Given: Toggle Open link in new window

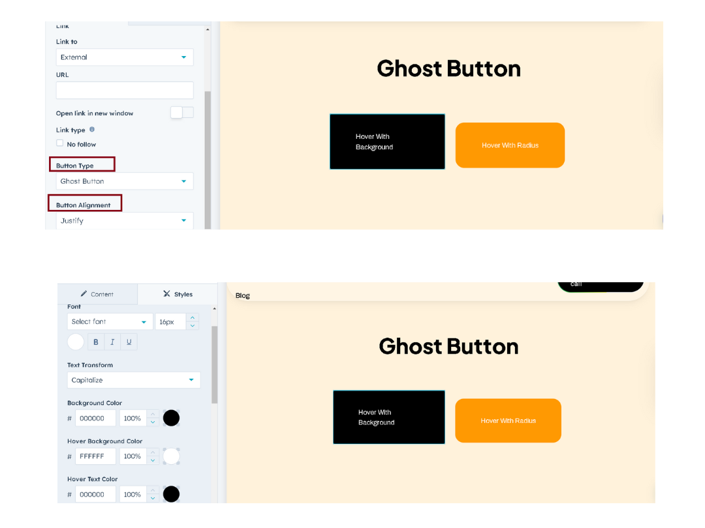Looking at the screenshot, I should (x=182, y=112).
